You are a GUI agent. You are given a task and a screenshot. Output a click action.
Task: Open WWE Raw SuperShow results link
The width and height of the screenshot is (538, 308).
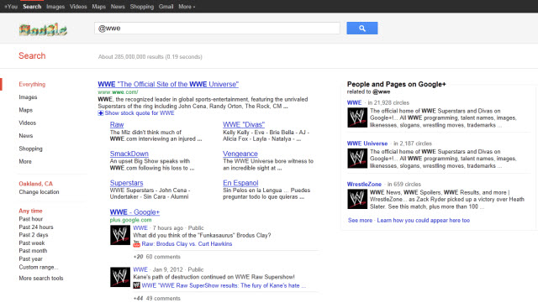tap(224, 285)
